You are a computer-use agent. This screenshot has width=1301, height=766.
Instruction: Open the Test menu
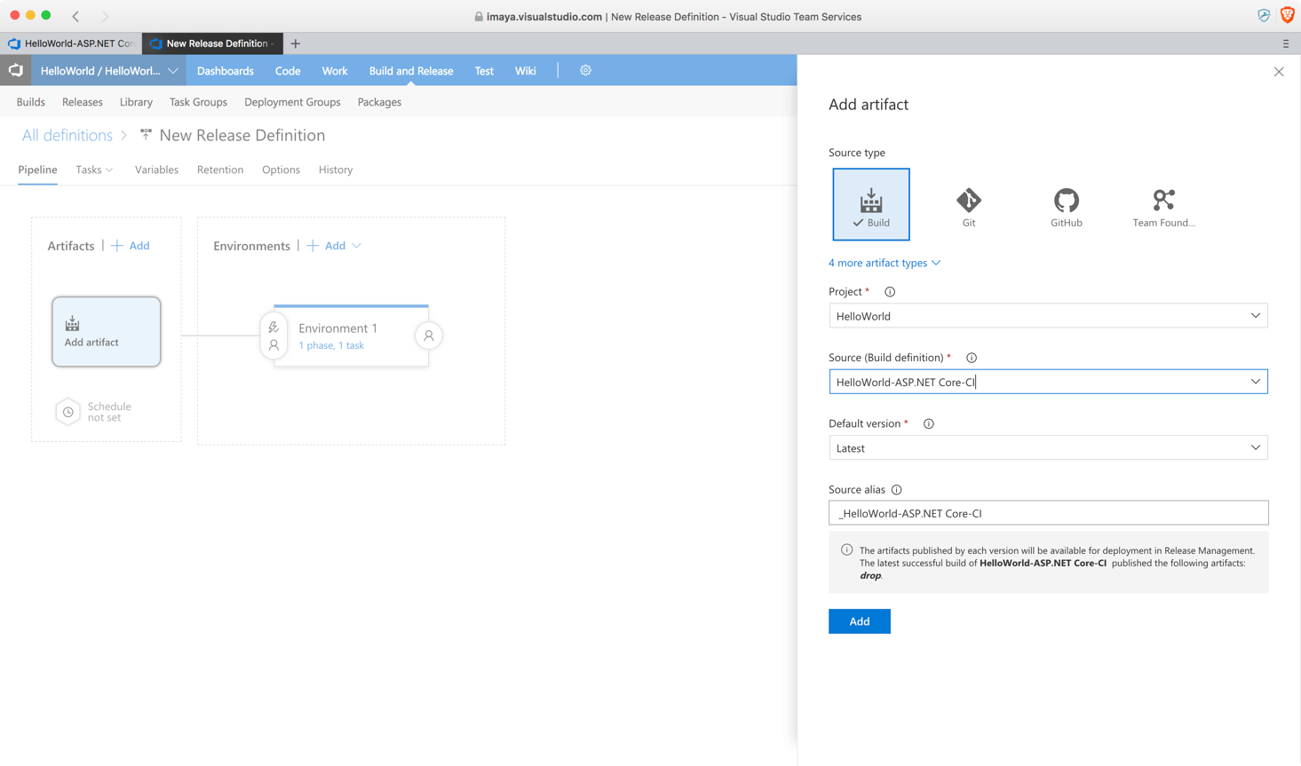[484, 71]
